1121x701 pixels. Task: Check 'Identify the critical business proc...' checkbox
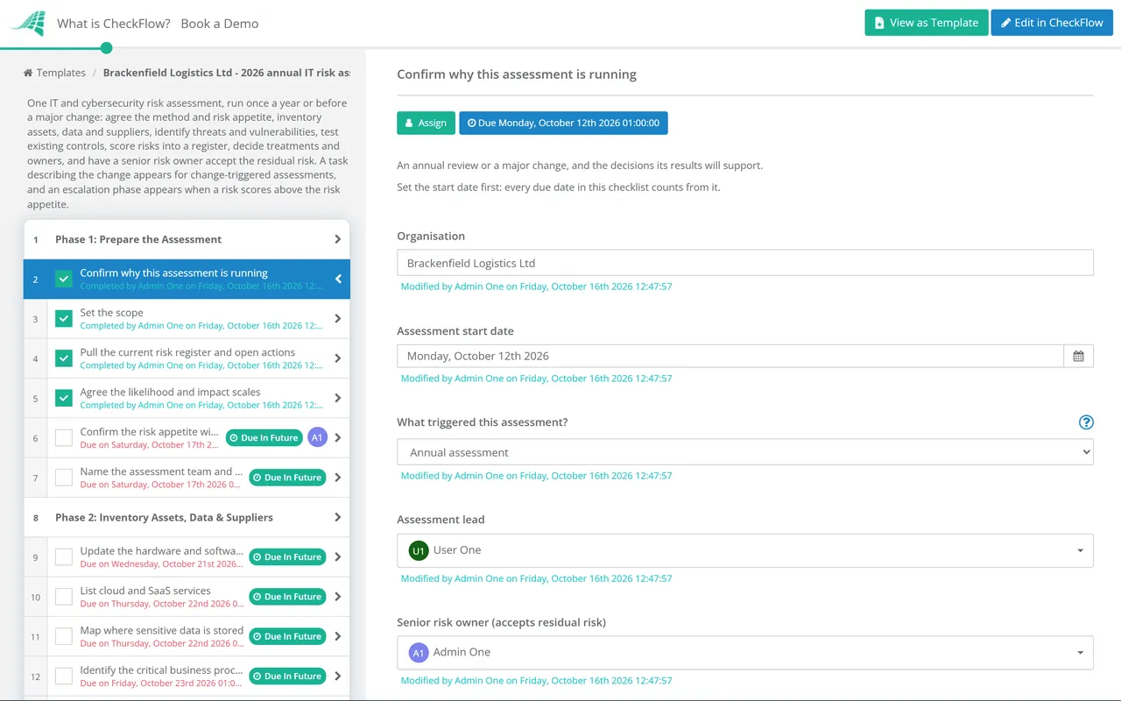(64, 676)
